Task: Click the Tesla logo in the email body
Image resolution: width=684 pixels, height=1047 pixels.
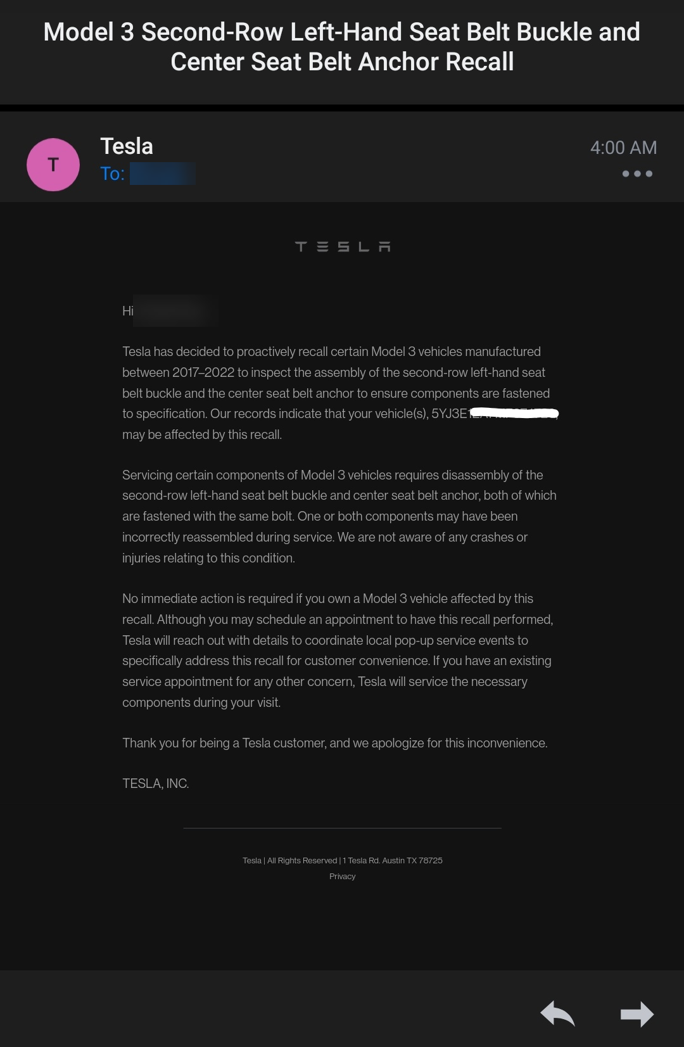Action: (x=343, y=246)
